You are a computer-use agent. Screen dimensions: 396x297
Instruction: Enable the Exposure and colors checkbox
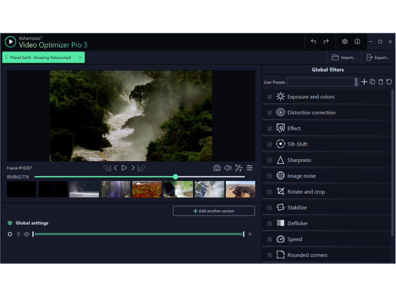[x=270, y=97]
